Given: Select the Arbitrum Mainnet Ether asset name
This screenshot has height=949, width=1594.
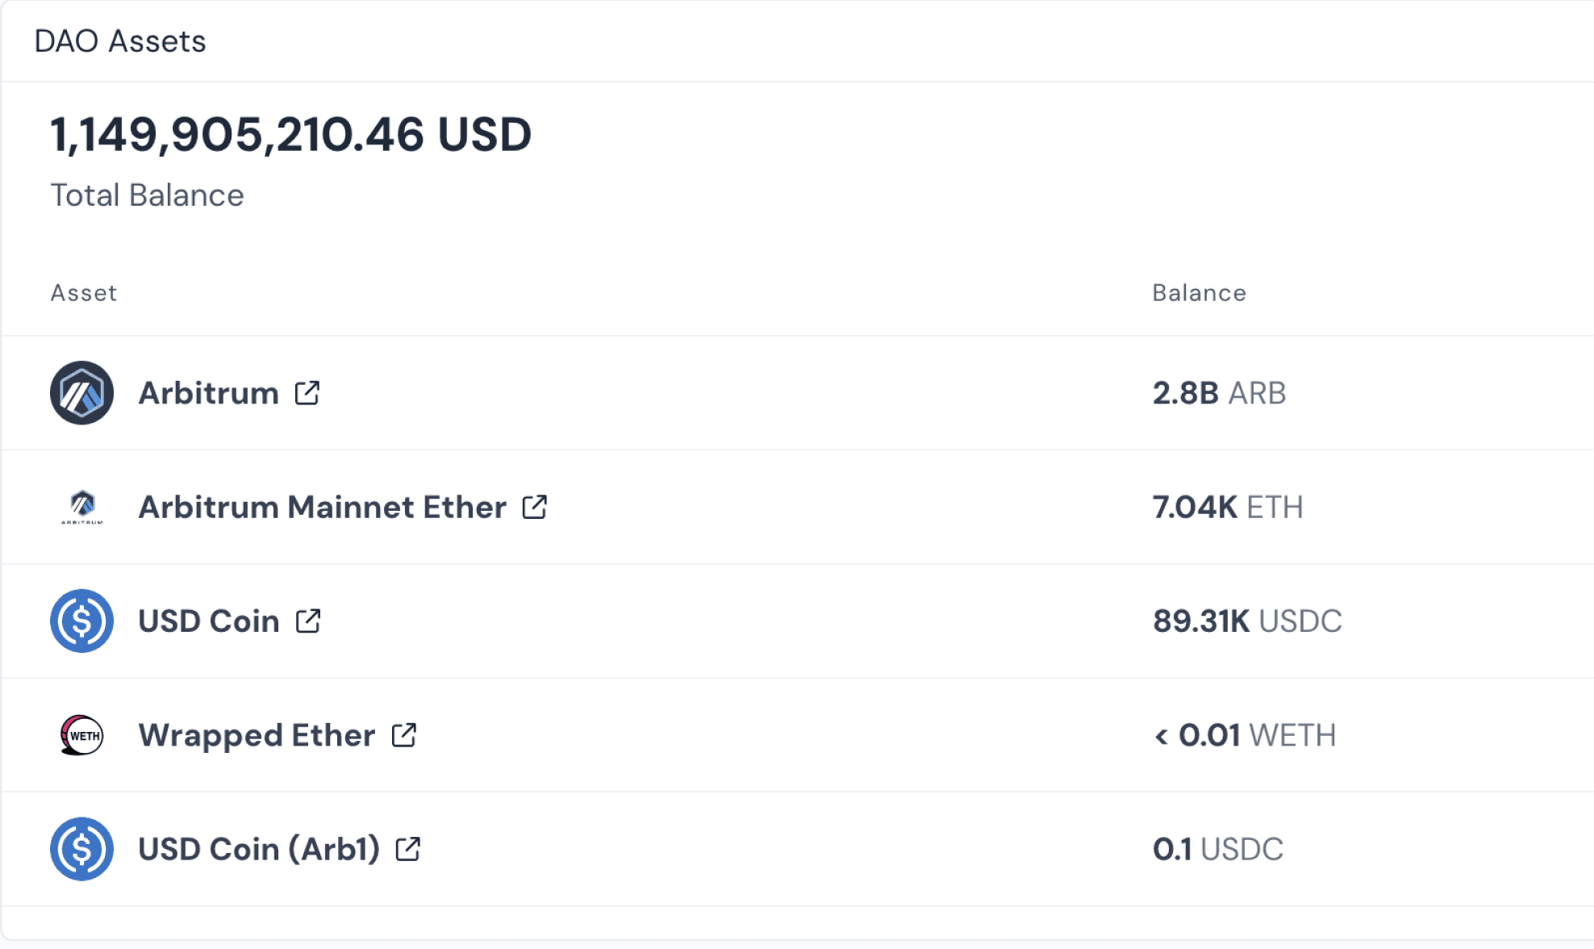Looking at the screenshot, I should click(323, 507).
